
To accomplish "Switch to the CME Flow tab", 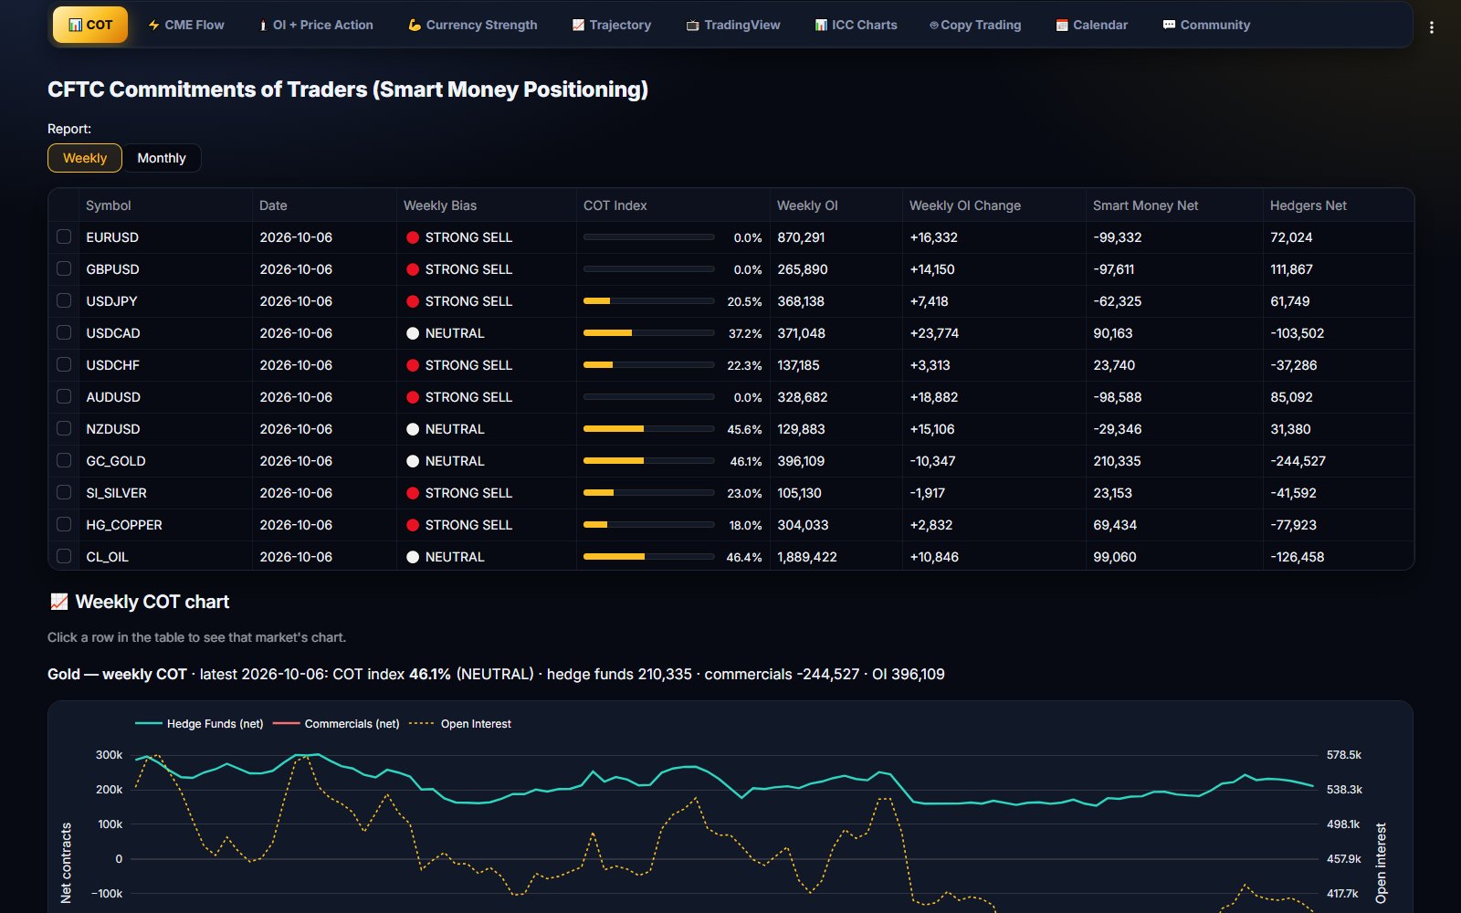I will [186, 25].
